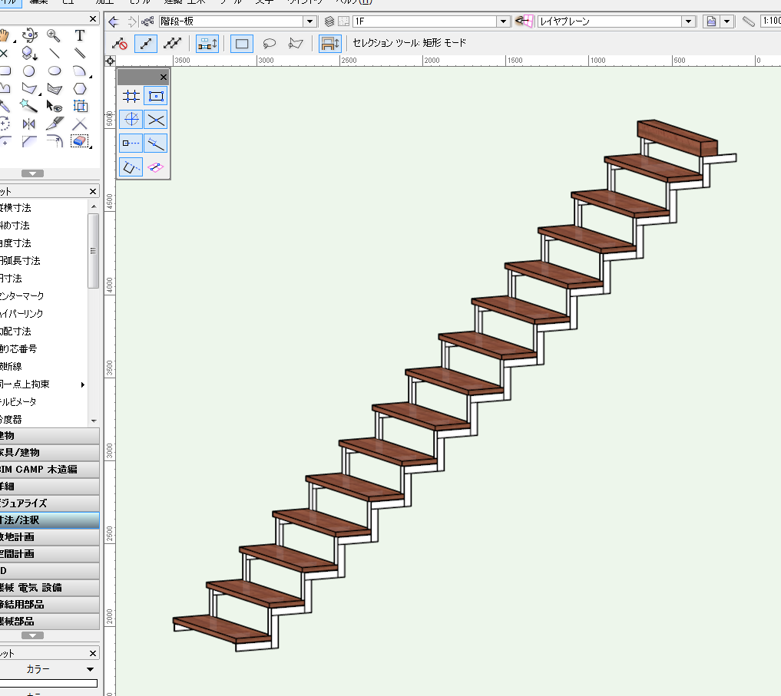Select the regular Hexagon polygon tool

(80, 89)
